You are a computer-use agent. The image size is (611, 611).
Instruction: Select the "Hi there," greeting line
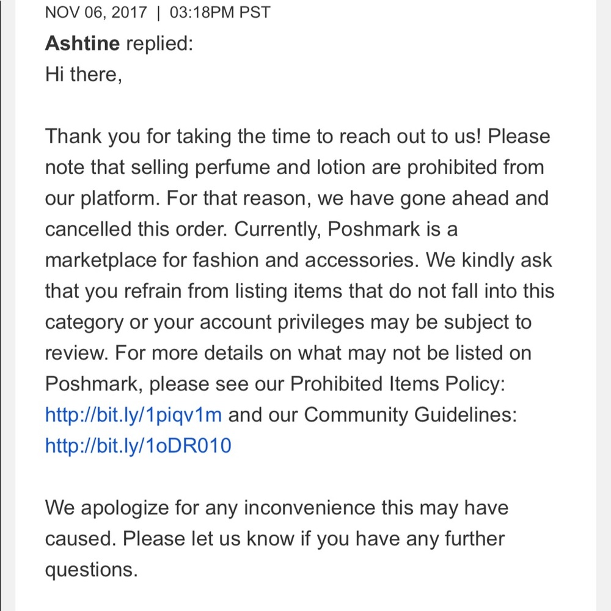[x=83, y=75]
